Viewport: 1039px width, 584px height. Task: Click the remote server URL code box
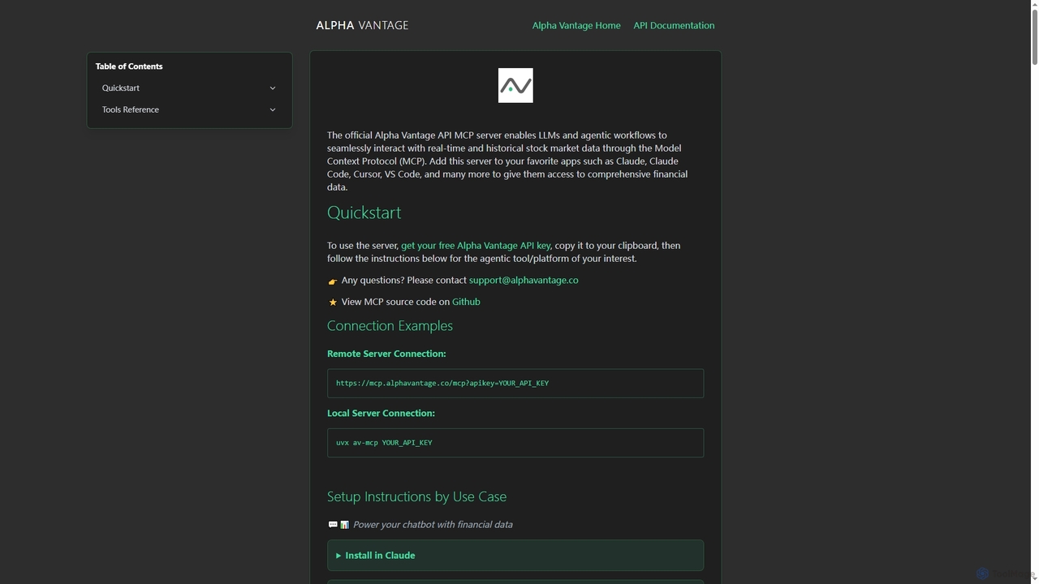click(515, 383)
